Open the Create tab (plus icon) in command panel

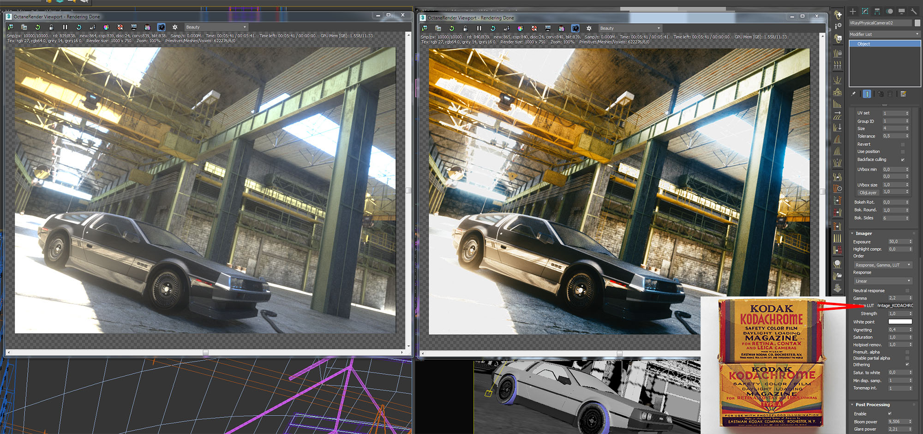[853, 12]
